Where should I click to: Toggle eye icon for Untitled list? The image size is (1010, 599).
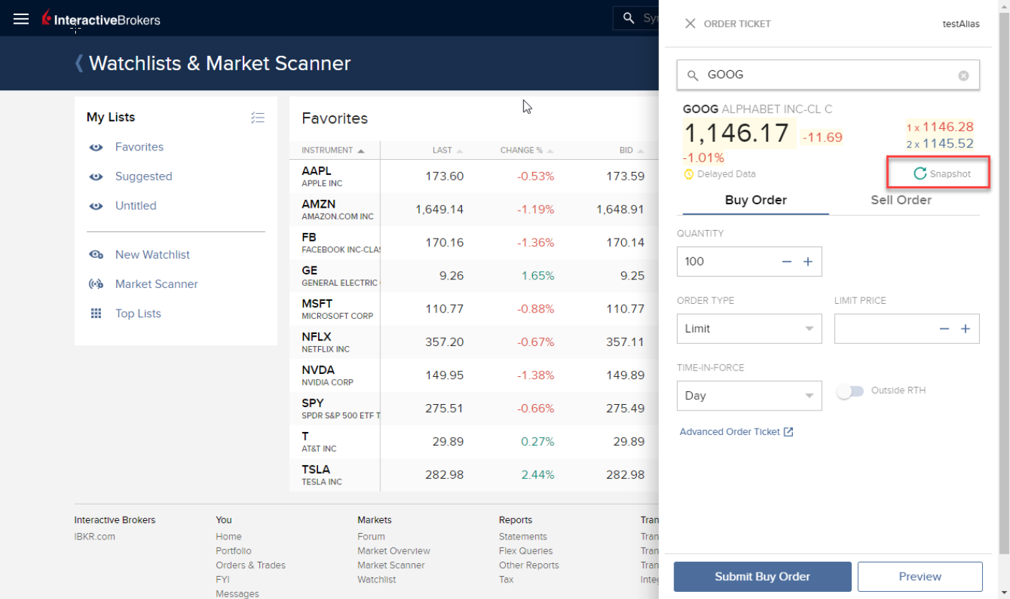(96, 206)
